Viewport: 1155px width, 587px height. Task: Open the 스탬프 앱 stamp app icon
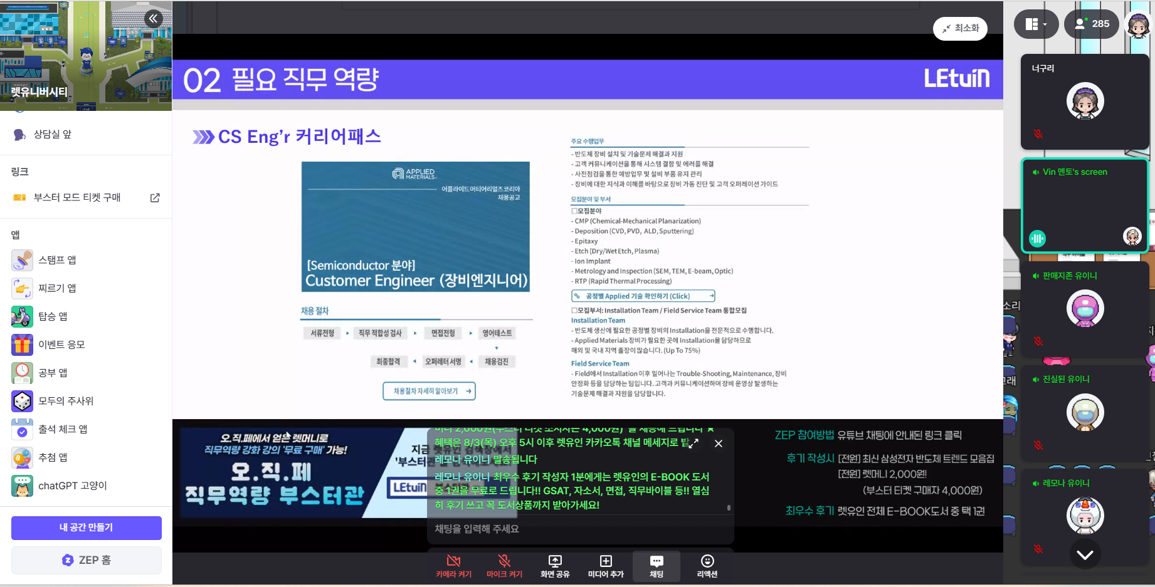click(x=22, y=260)
